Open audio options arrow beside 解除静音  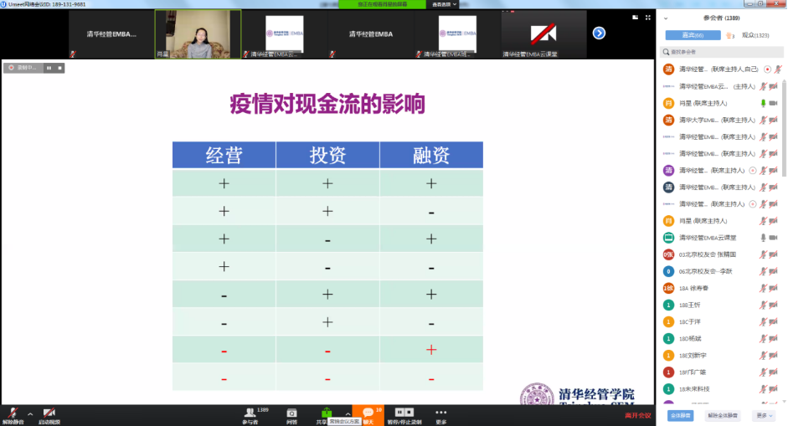click(x=30, y=414)
